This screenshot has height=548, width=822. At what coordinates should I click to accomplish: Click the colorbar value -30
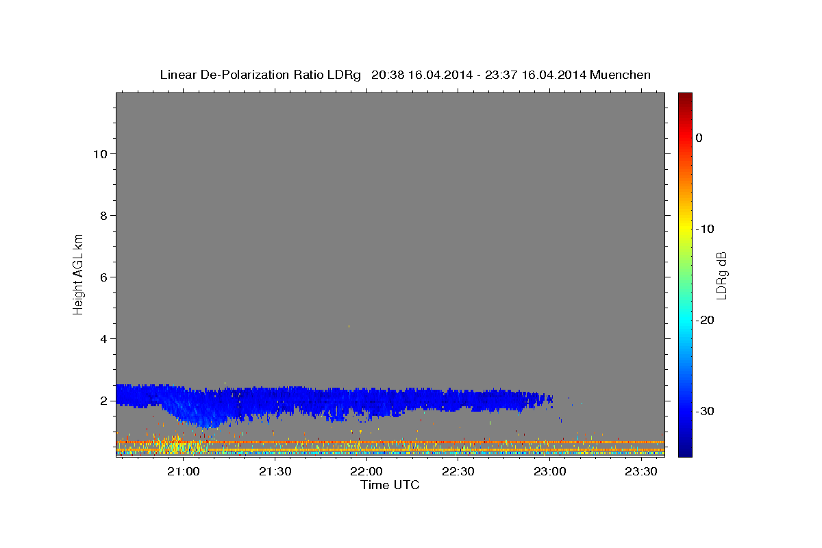pos(704,411)
